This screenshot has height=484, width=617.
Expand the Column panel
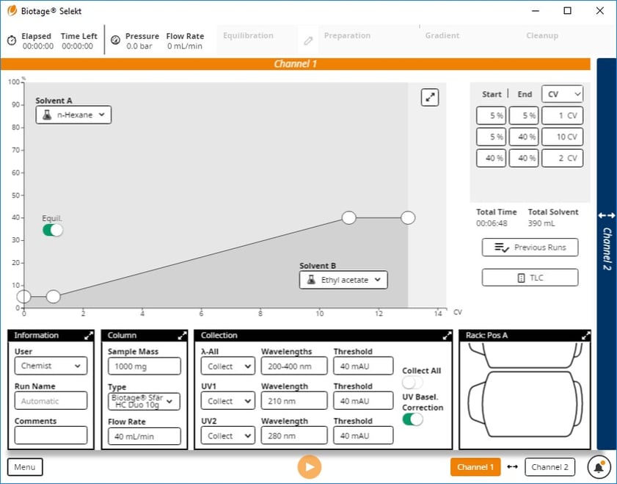182,336
